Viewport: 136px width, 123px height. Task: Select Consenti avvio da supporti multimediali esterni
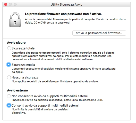(9, 105)
